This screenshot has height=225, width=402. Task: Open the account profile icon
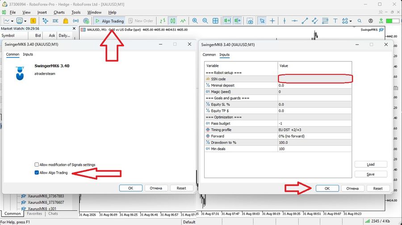tap(370, 21)
